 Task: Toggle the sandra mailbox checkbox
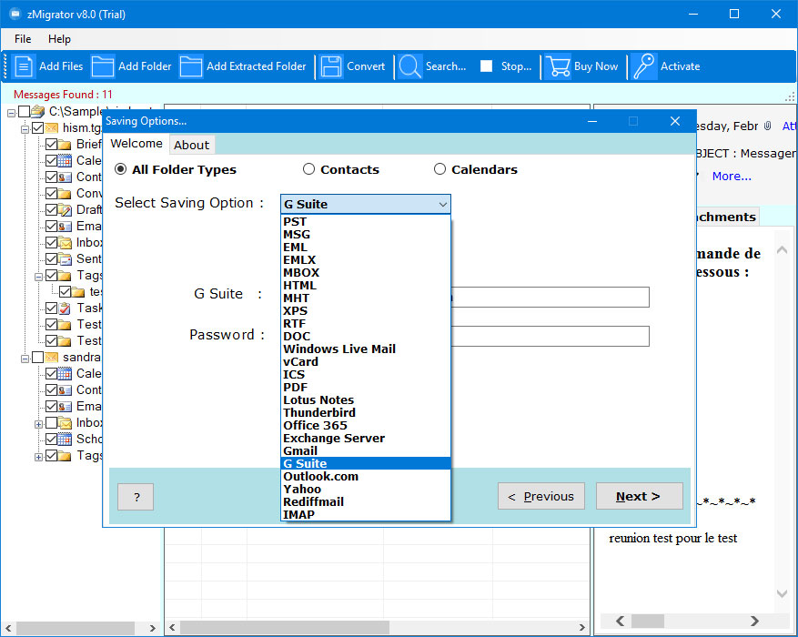click(37, 357)
